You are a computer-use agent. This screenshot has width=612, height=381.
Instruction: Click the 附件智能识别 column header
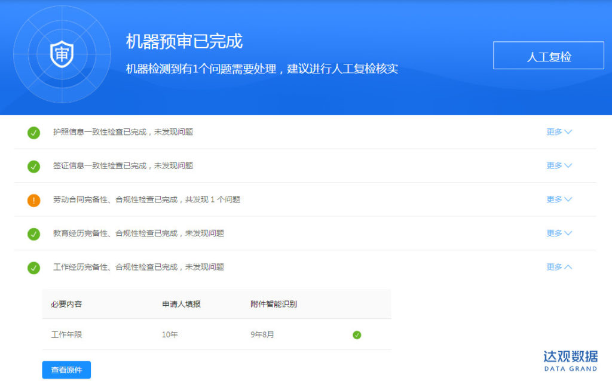(274, 304)
